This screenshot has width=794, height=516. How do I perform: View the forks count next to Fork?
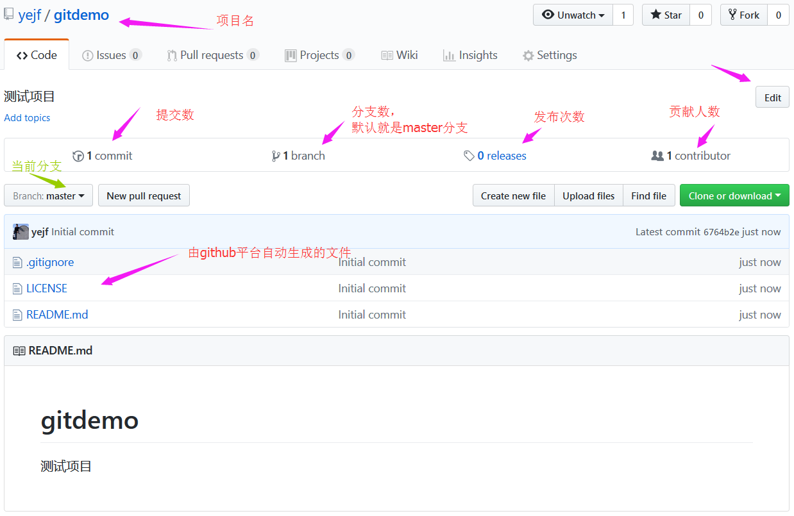(x=779, y=15)
